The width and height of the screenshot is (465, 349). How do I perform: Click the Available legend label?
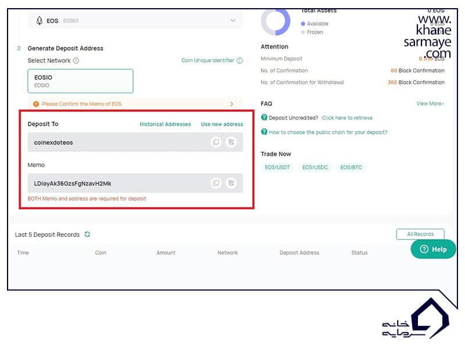317,24
